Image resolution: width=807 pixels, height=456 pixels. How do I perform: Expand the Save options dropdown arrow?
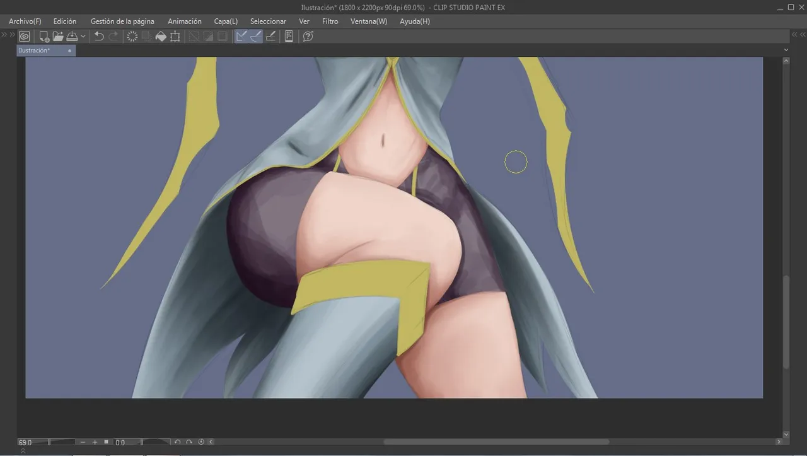[x=83, y=37]
